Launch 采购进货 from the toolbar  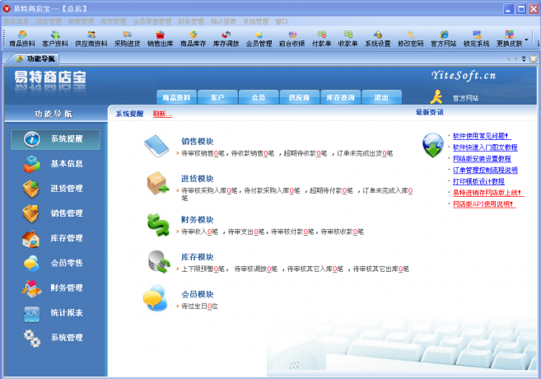point(128,39)
